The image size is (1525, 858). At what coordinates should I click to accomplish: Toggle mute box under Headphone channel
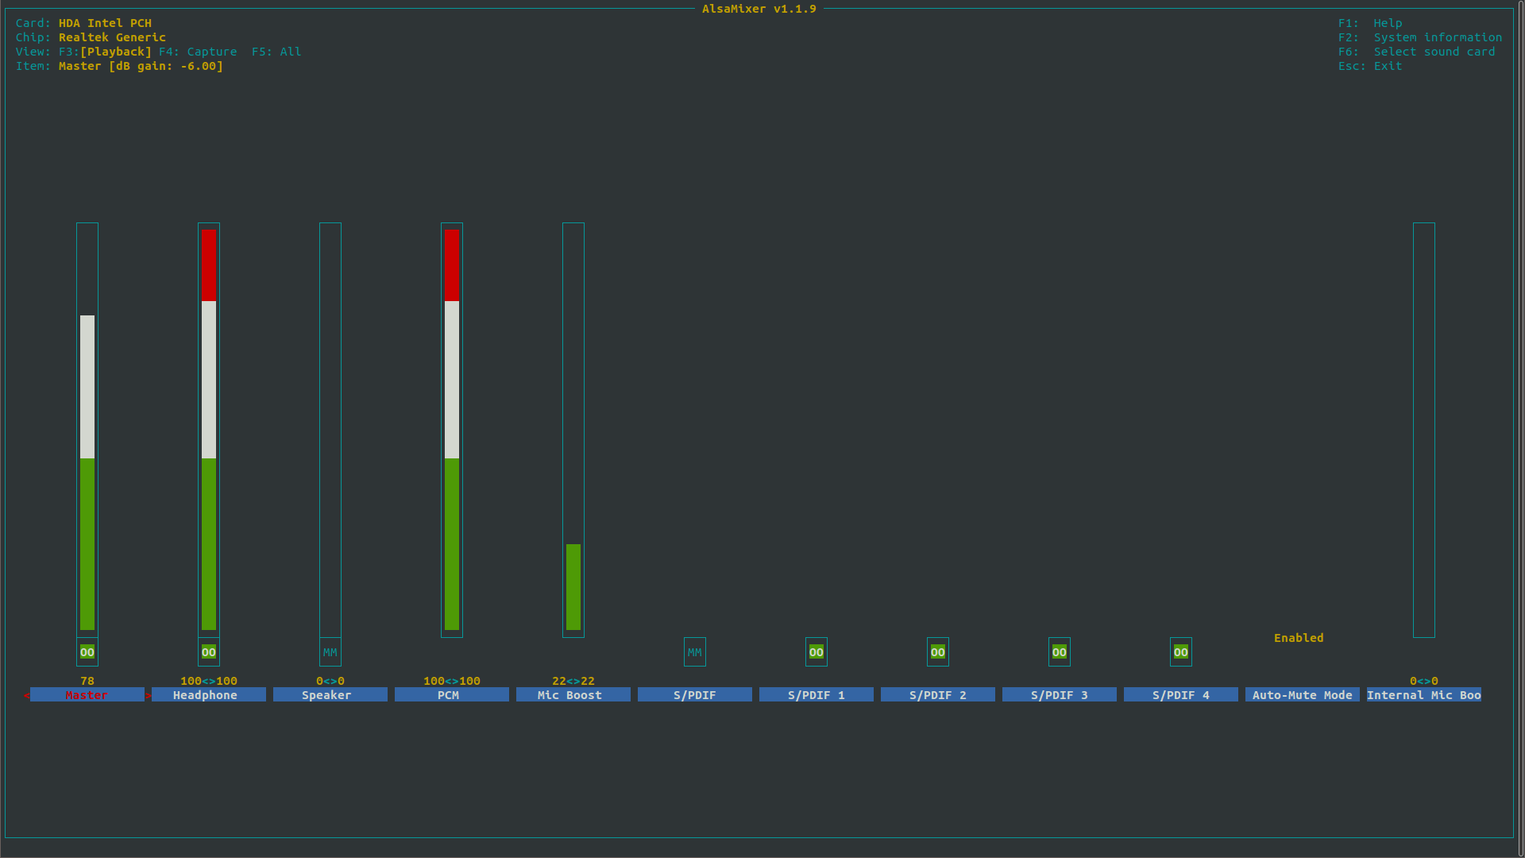click(x=209, y=652)
